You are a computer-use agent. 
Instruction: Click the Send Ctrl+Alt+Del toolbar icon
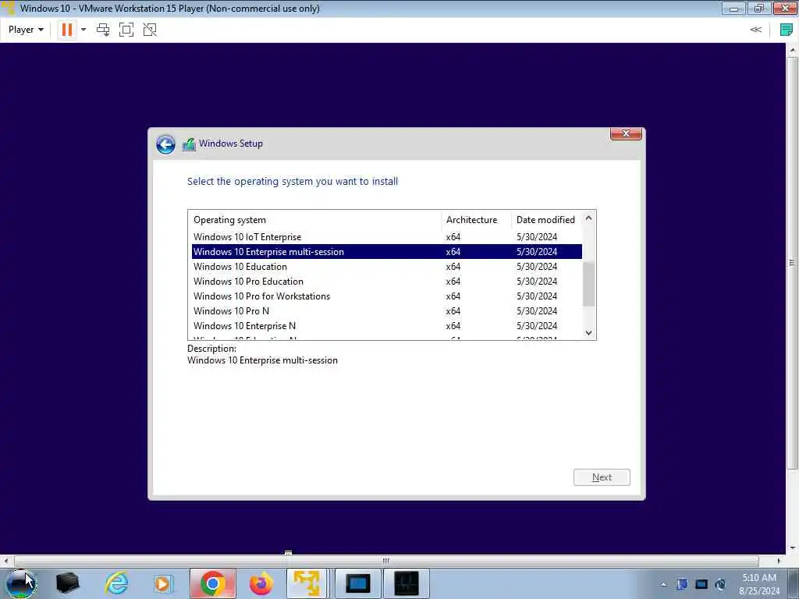click(103, 30)
